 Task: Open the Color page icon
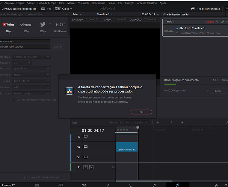pos(131,185)
